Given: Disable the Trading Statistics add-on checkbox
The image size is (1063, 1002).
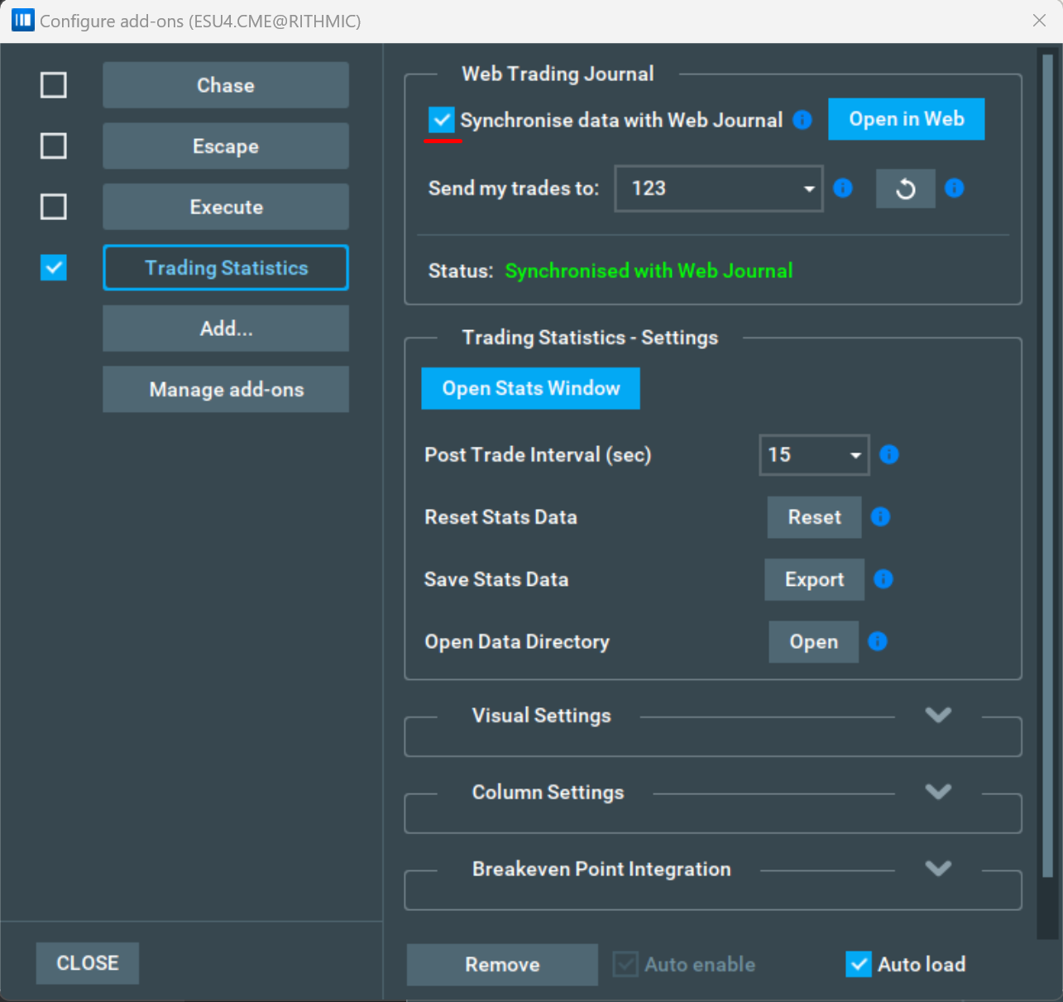Looking at the screenshot, I should pyautogui.click(x=54, y=268).
